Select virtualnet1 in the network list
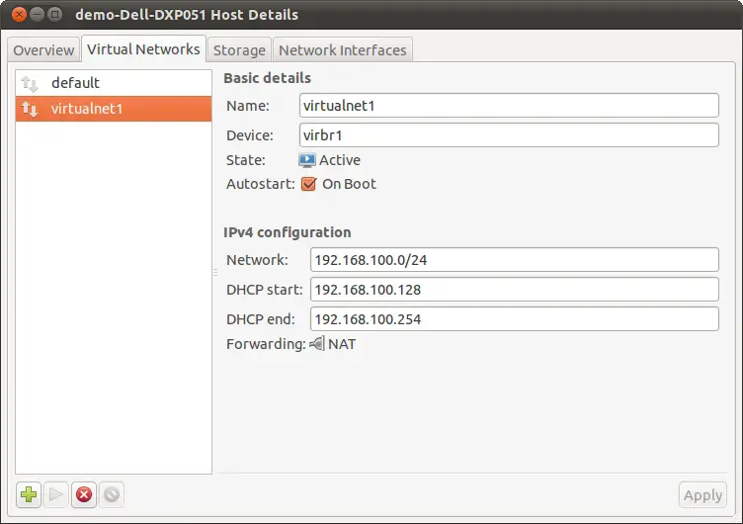 point(87,110)
